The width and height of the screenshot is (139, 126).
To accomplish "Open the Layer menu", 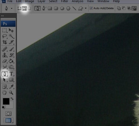I will (42, 1).
